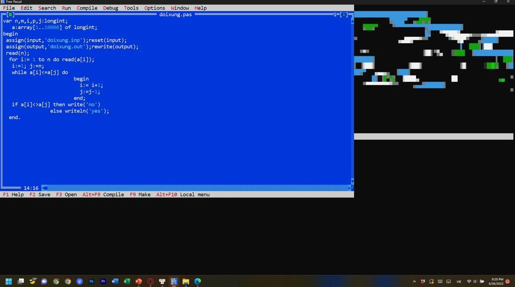Viewport: 515px width, 287px height.
Task: Open the round blue V app on taskbar
Action: 79,281
